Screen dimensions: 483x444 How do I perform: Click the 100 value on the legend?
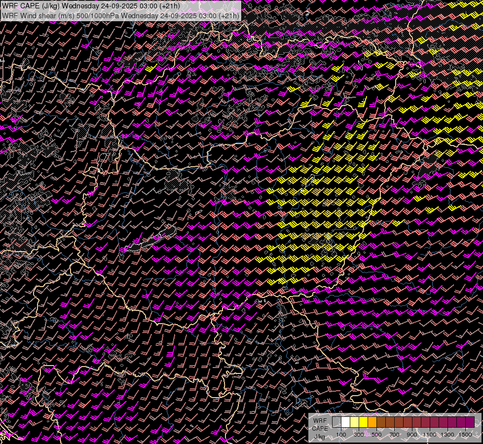pyautogui.click(x=341, y=435)
